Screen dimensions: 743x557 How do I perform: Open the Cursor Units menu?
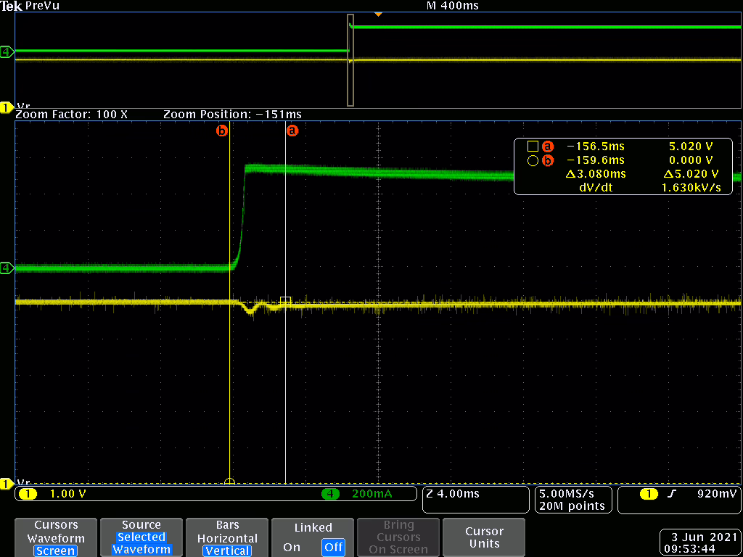[484, 537]
